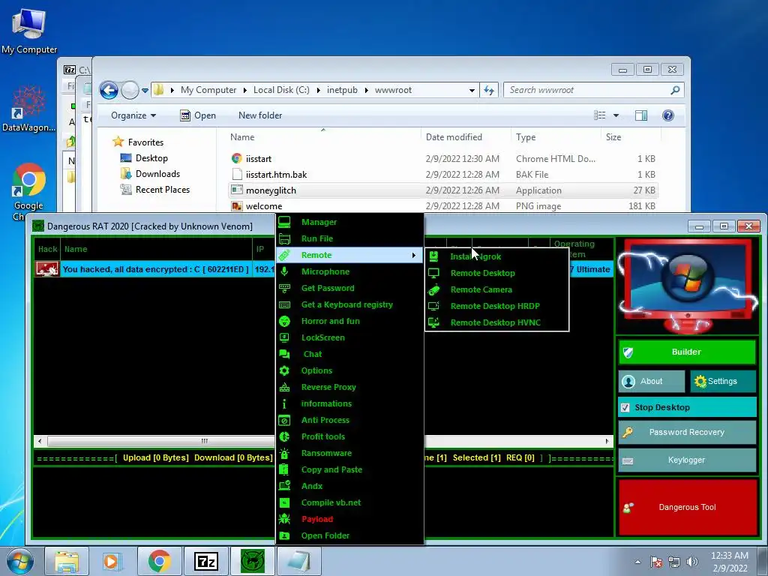Select the Ransomware menu entry
Screen dimensions: 768x576
click(349, 453)
